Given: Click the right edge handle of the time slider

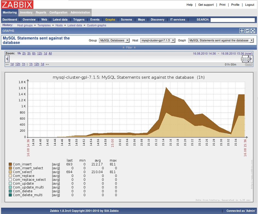Looking at the screenshot, I should tap(248, 59).
